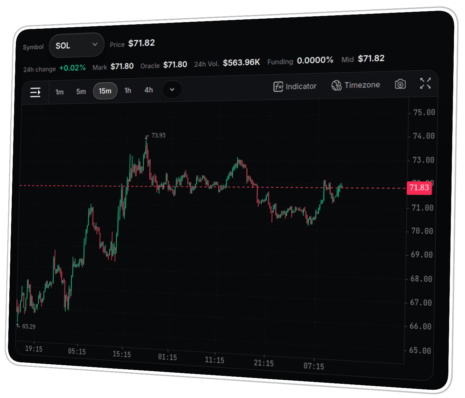Click the Symbol label text
Image resolution: width=465 pixels, height=398 pixels.
33,47
